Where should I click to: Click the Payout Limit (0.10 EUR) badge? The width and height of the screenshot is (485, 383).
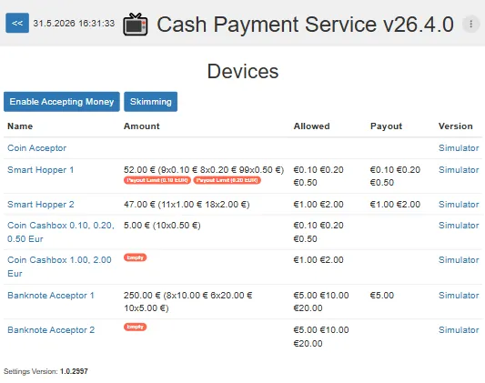click(x=157, y=180)
